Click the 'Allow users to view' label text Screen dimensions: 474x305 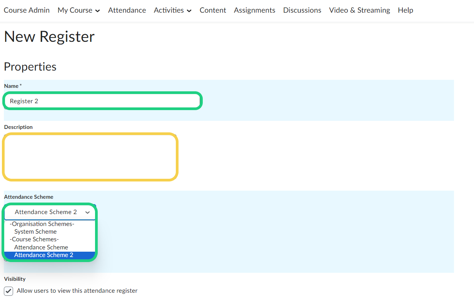(77, 291)
